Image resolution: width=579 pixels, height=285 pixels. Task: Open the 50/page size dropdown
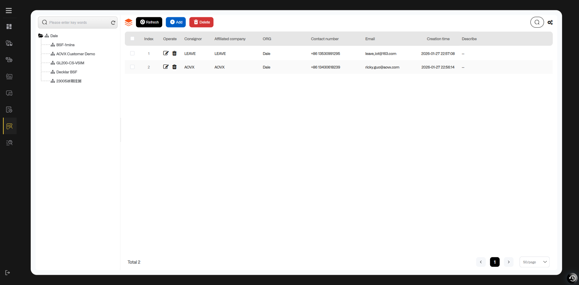click(x=534, y=262)
